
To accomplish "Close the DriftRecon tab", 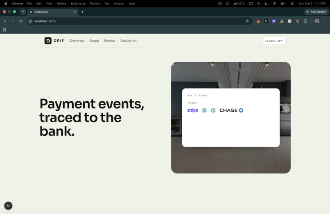I will [75, 12].
